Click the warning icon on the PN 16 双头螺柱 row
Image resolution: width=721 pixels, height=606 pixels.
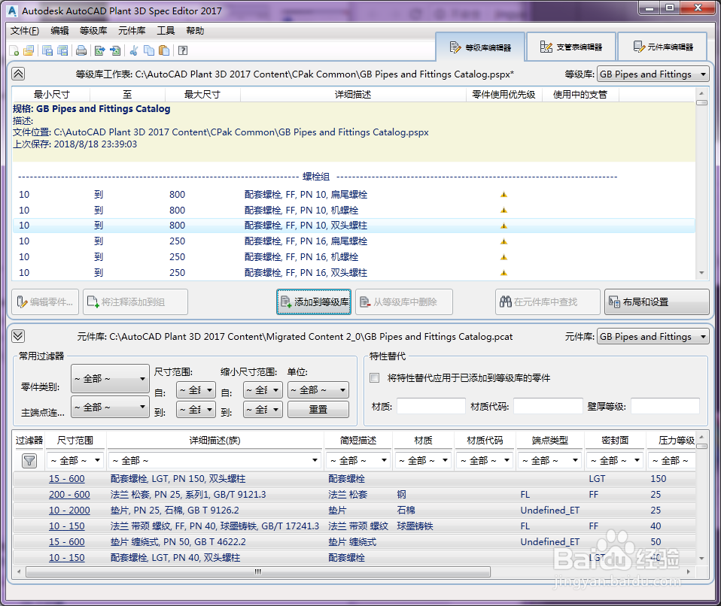[x=504, y=273]
